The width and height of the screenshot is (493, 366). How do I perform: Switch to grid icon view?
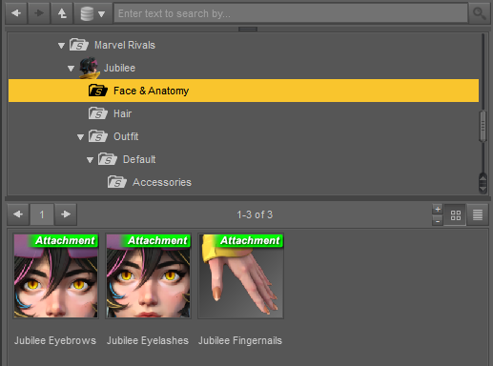coord(456,215)
